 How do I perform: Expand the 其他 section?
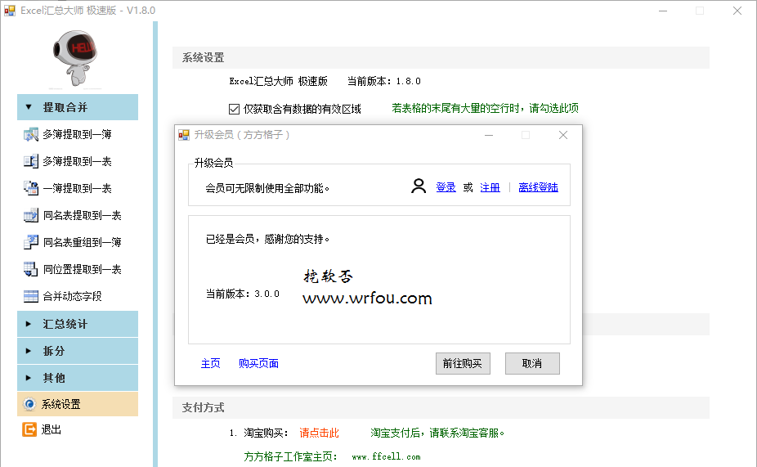point(78,378)
